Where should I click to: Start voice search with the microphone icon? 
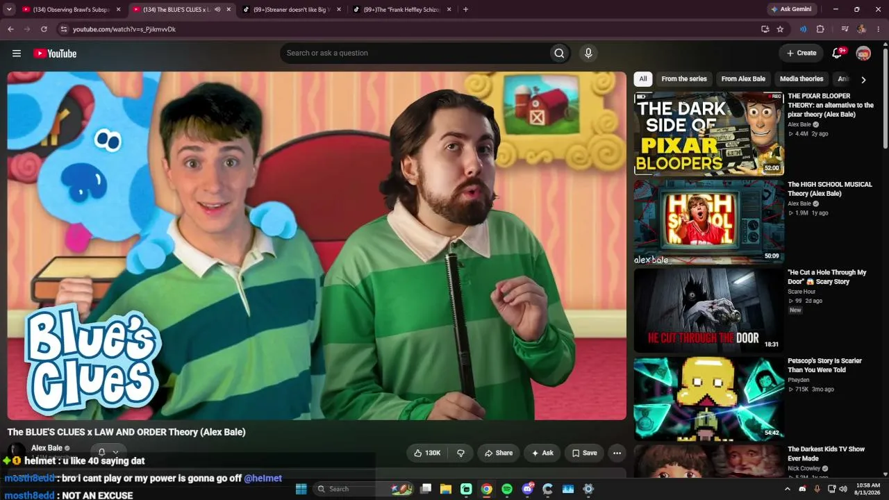(588, 53)
